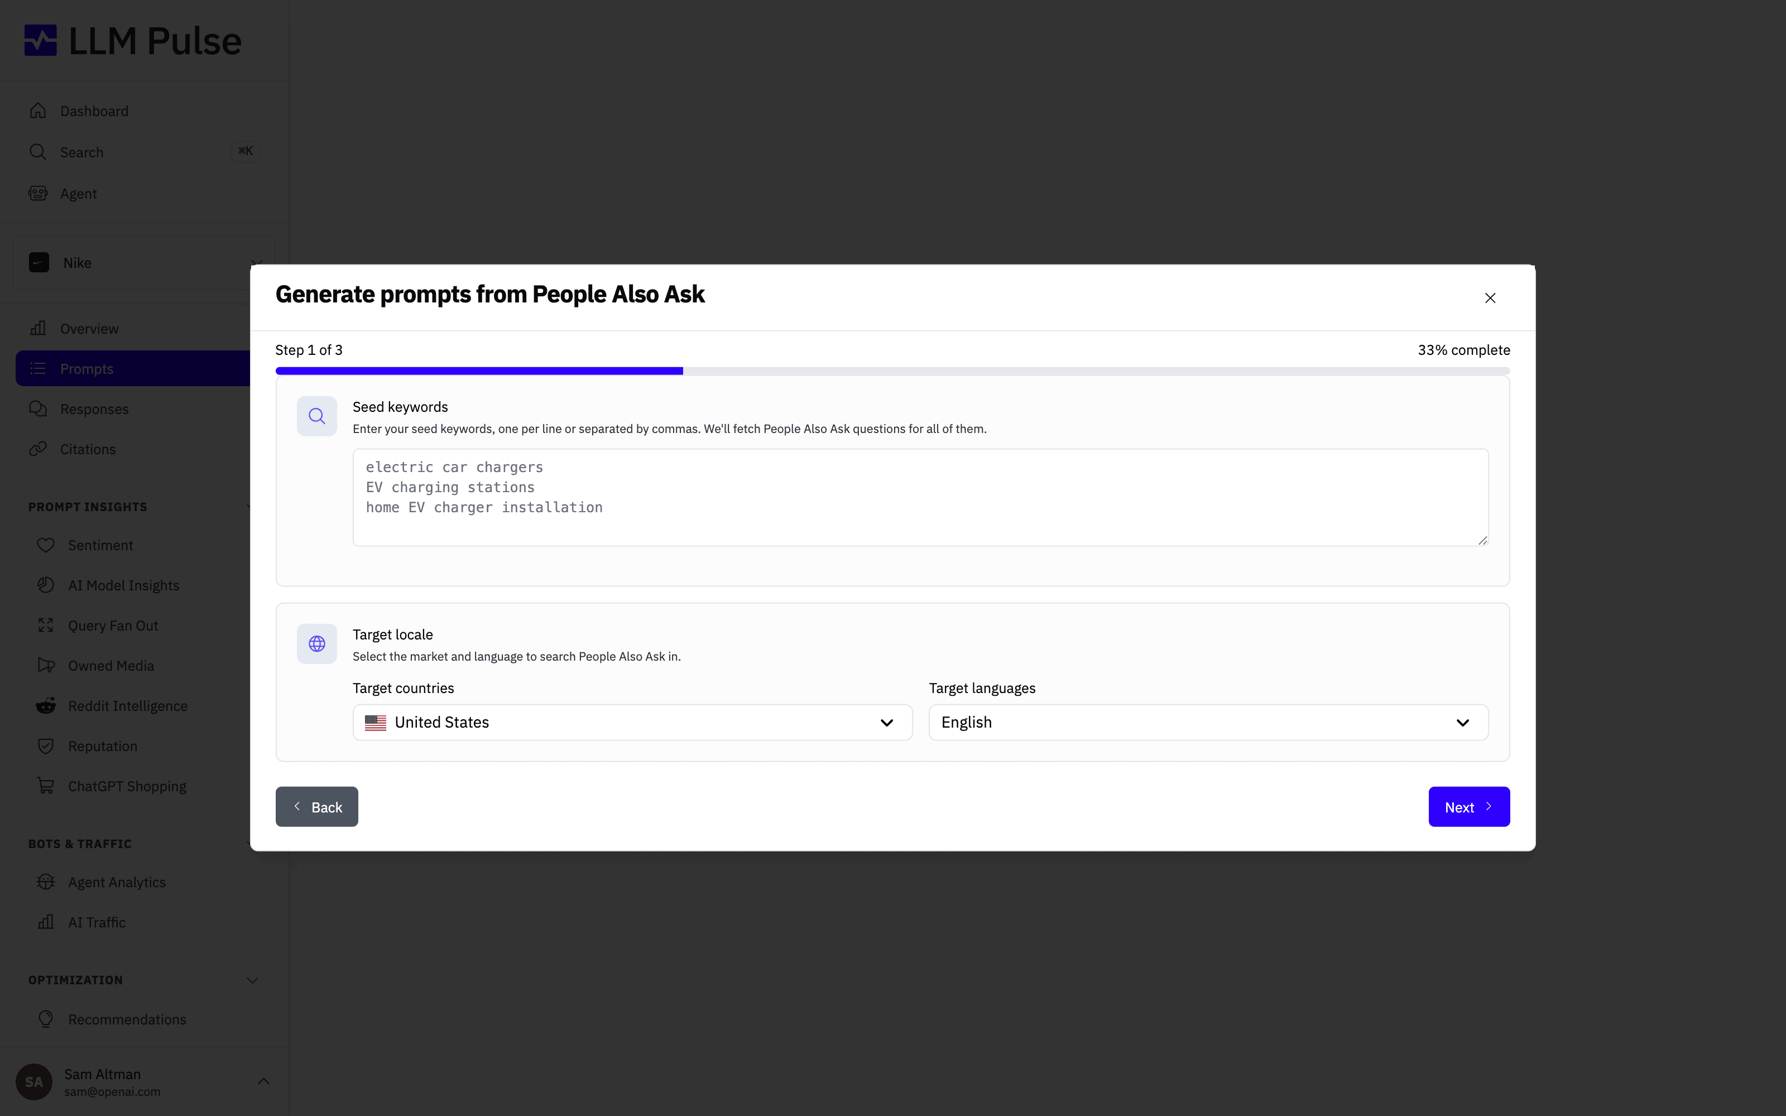Click the "Target locale" heading

[392, 635]
